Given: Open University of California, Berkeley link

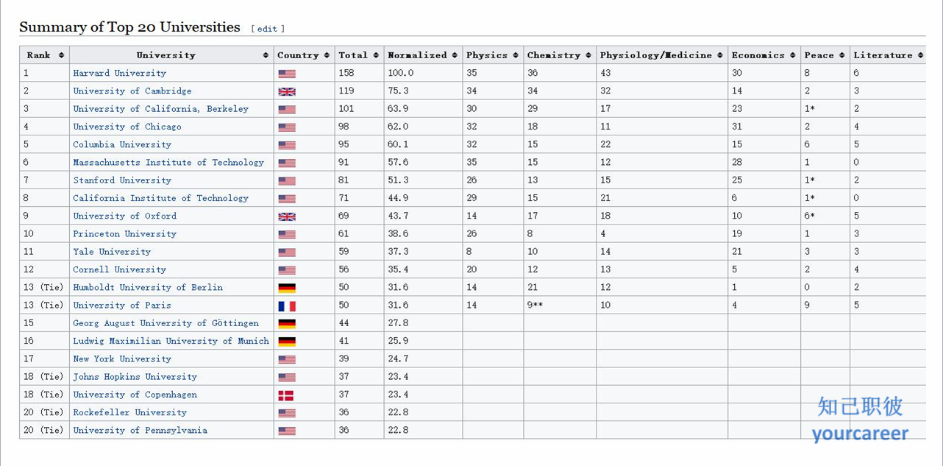Looking at the screenshot, I should pos(160,108).
